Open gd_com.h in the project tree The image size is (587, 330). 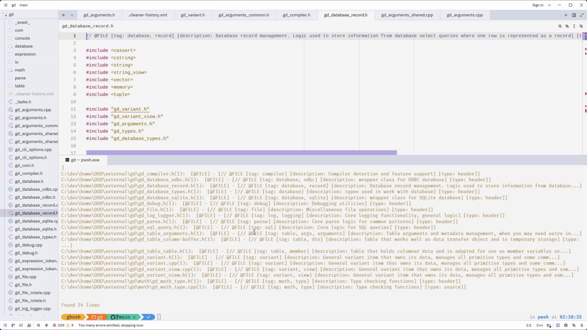[29, 165]
